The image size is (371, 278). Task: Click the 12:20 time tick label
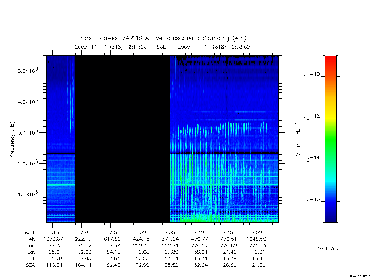click(81, 233)
